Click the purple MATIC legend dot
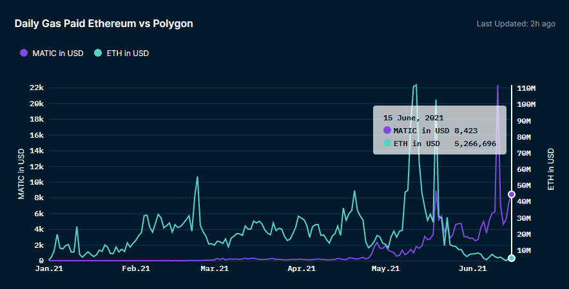This screenshot has height=289, width=569. [x=24, y=53]
